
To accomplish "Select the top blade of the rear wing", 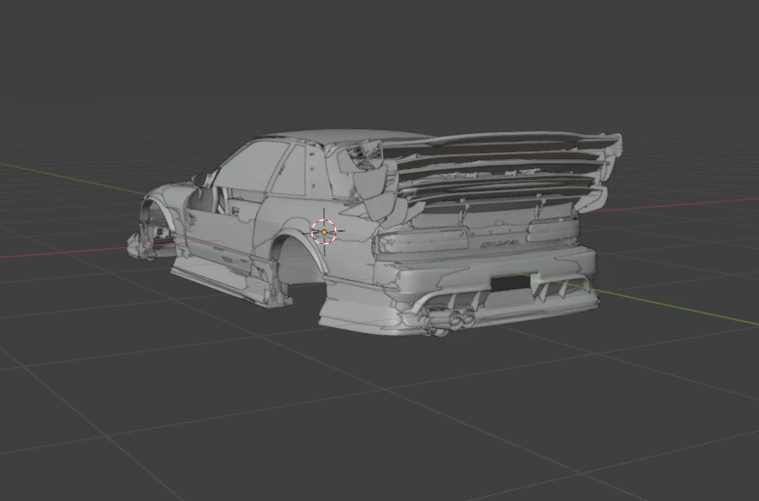I will (501, 141).
